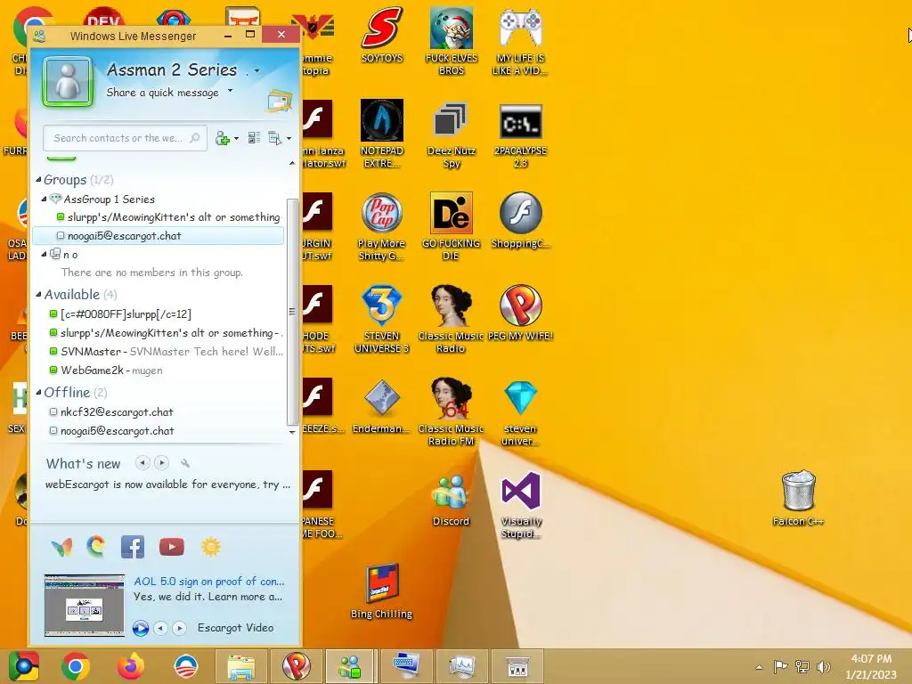Viewport: 912px width, 684px height.
Task: Open the show menu icon in Messenger toolbar
Action: 279,138
